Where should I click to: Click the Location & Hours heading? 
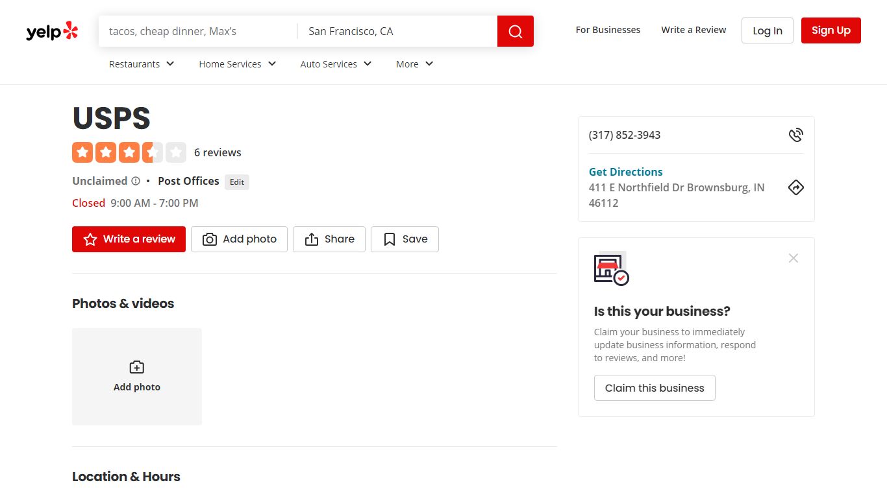click(126, 477)
